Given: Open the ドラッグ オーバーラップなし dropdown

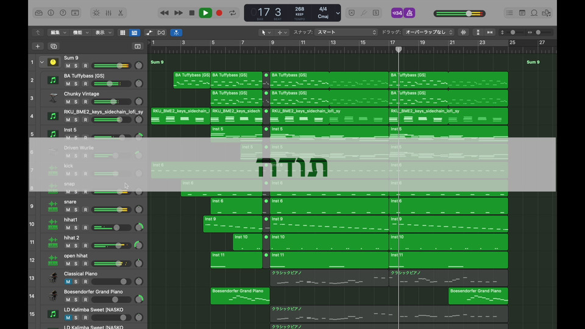Looking at the screenshot, I should pyautogui.click(x=428, y=32).
